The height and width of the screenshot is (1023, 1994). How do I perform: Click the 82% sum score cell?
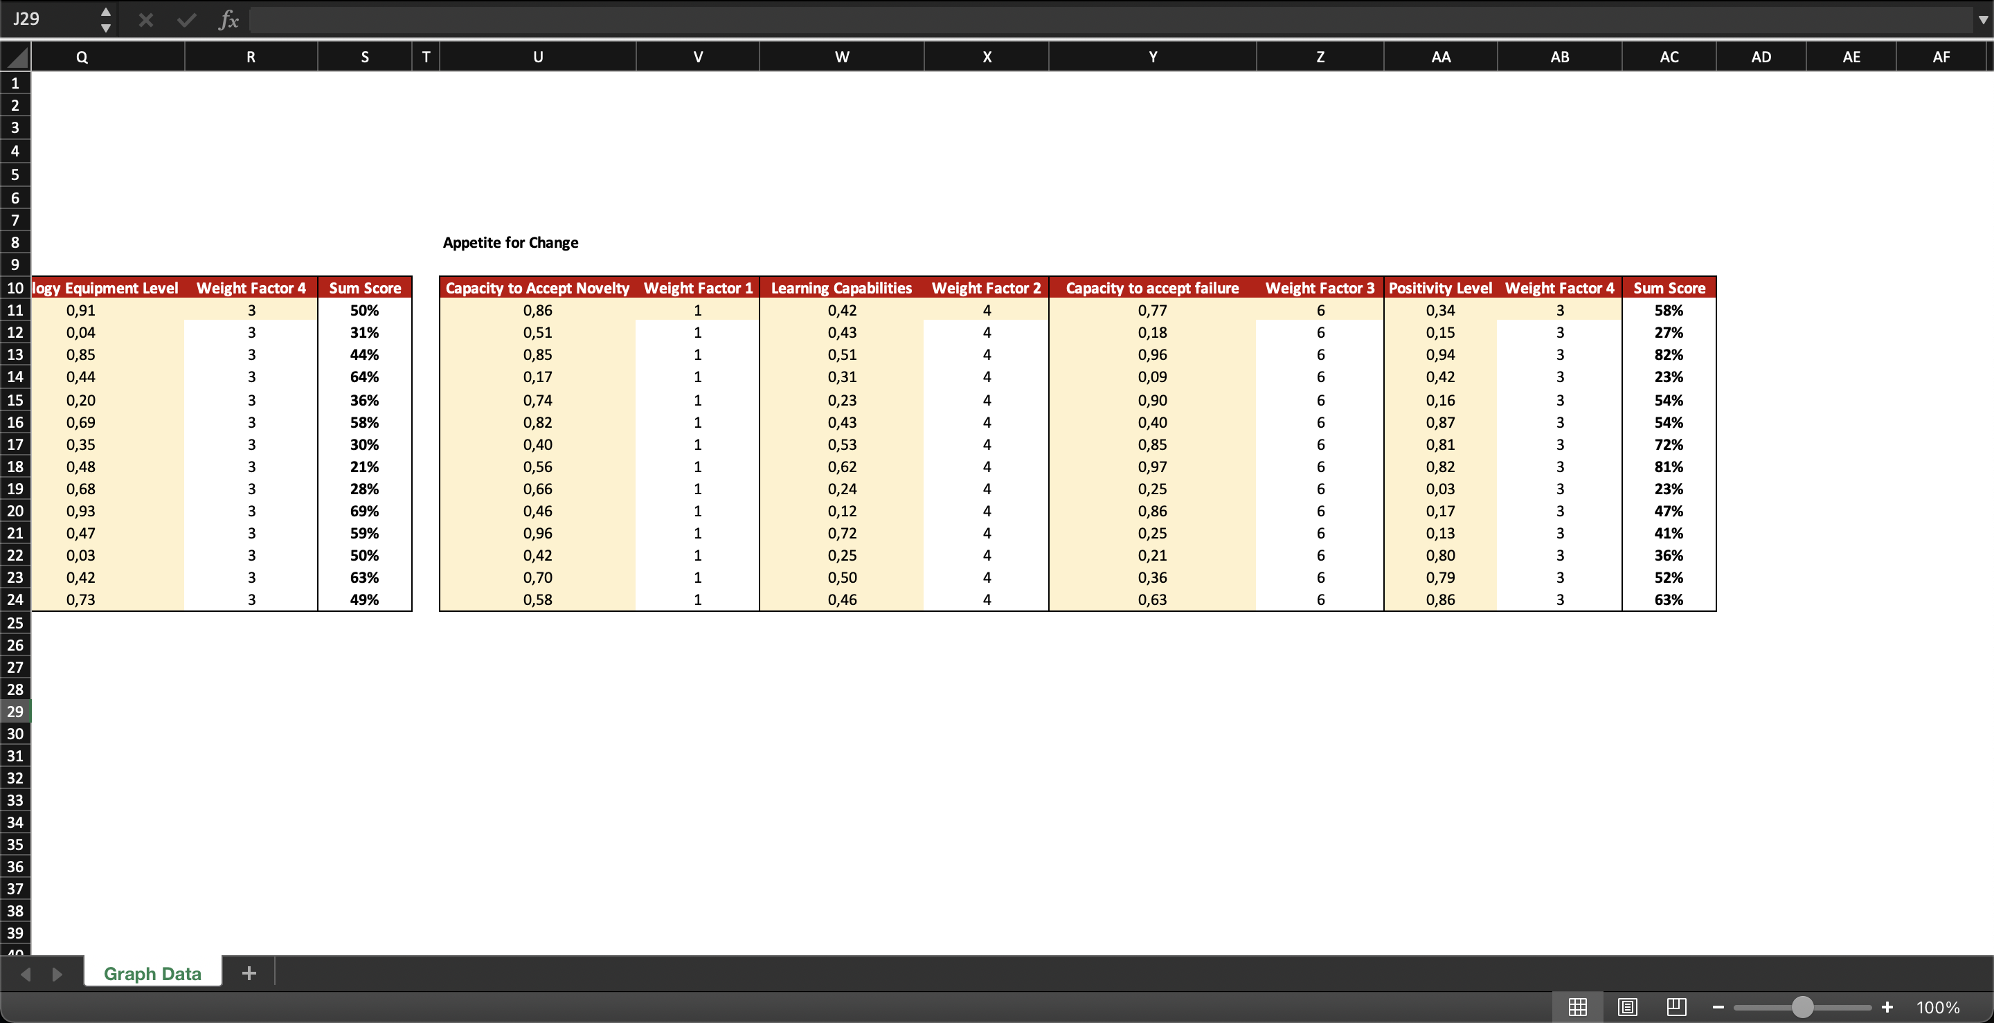(1669, 354)
